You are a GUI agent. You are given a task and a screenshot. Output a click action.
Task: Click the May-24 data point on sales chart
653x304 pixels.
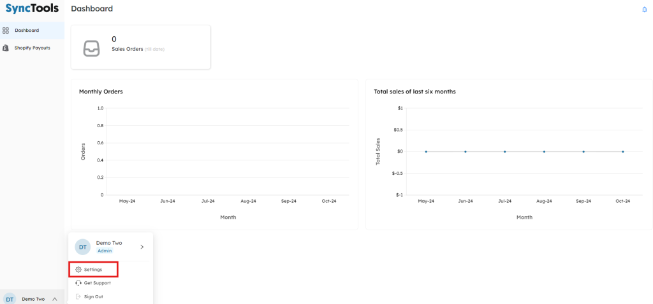tap(426, 151)
